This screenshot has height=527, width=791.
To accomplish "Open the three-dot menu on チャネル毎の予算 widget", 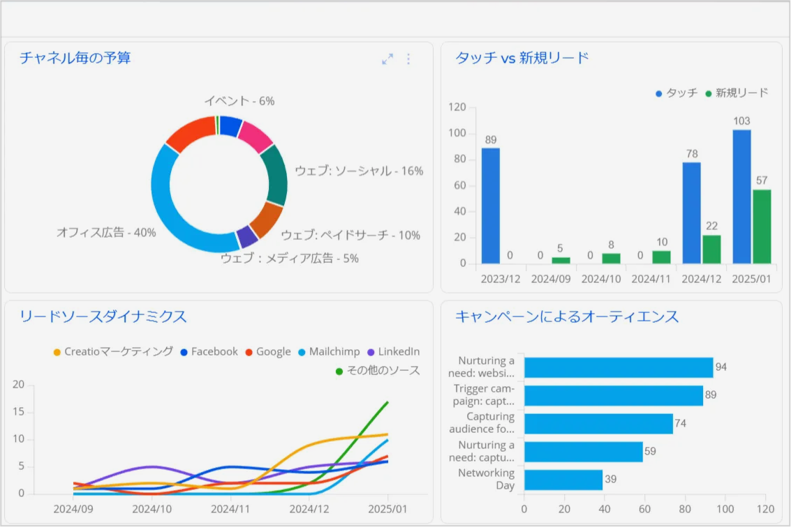I will (x=408, y=59).
